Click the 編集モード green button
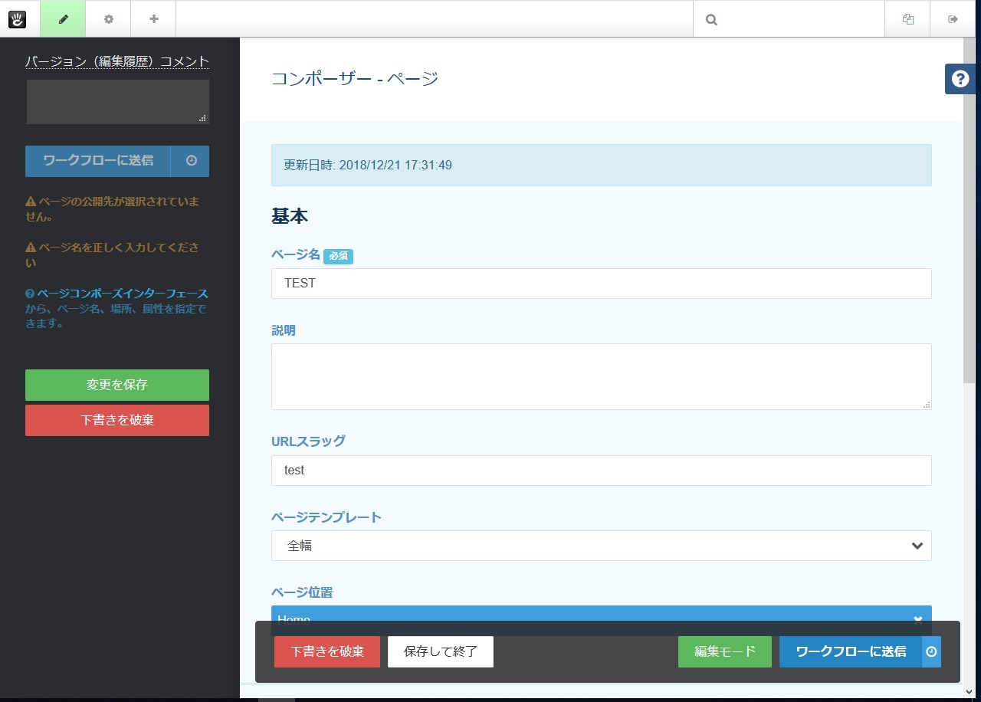 pos(725,651)
